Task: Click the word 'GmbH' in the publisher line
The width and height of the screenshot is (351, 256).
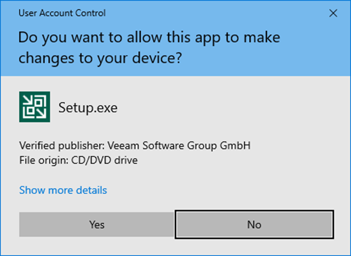Action: click(235, 146)
